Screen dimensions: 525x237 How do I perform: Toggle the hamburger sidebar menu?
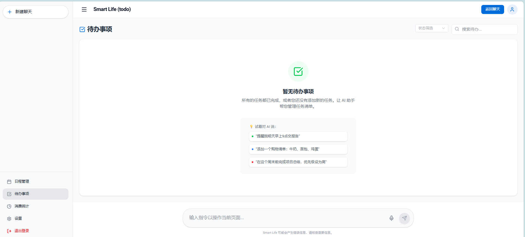click(x=84, y=9)
